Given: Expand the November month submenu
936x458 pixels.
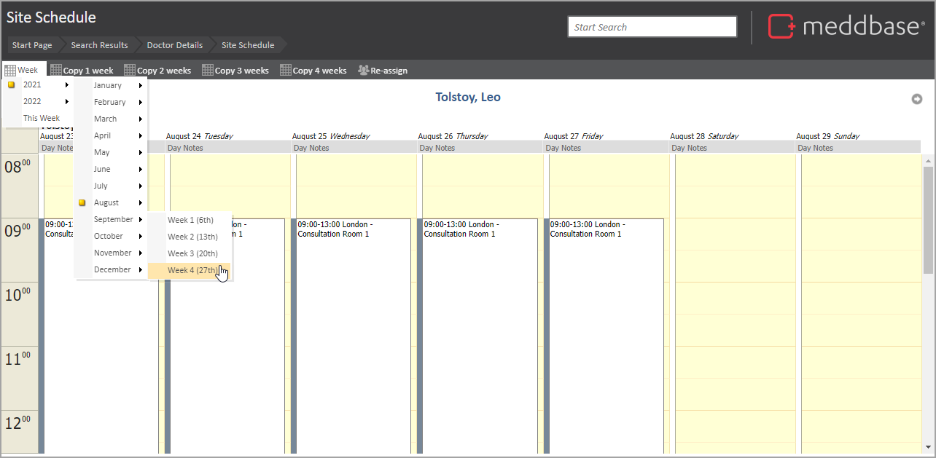Looking at the screenshot, I should pos(110,253).
